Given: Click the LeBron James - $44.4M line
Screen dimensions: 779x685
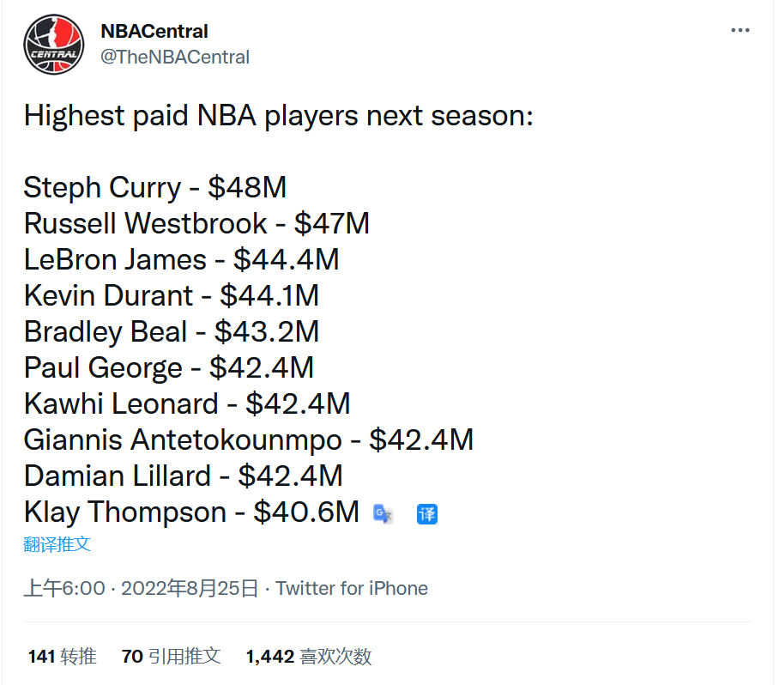Looking at the screenshot, I should [181, 259].
